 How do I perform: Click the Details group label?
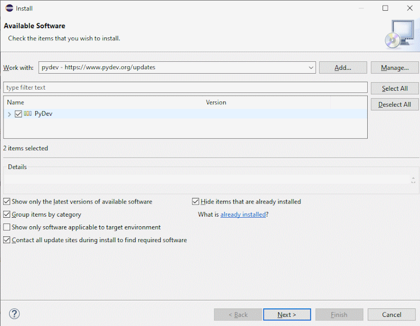coord(18,167)
